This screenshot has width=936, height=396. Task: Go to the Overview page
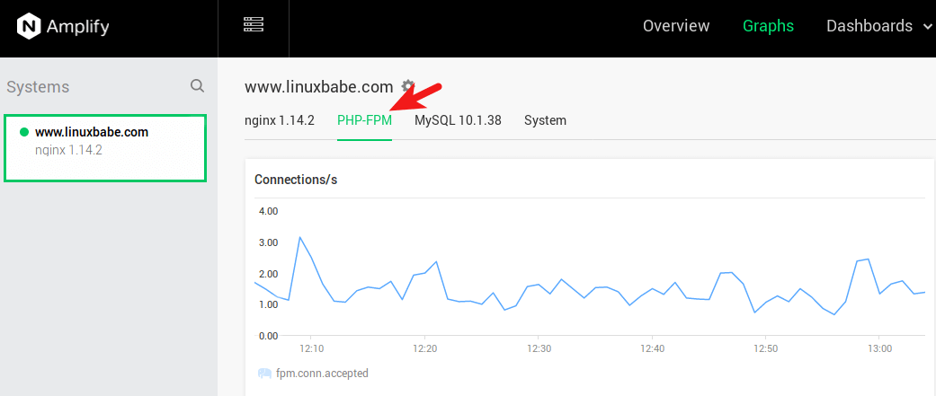(676, 26)
